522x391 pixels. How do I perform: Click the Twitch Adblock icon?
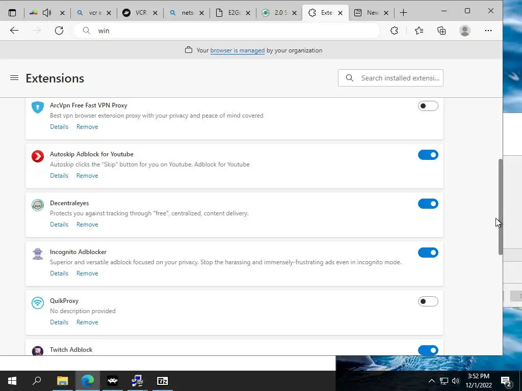tap(38, 351)
